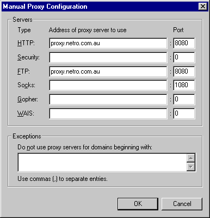Screen dimensions: 210x218
Task: Click the Gopher proxy address field
Action: 108,99
